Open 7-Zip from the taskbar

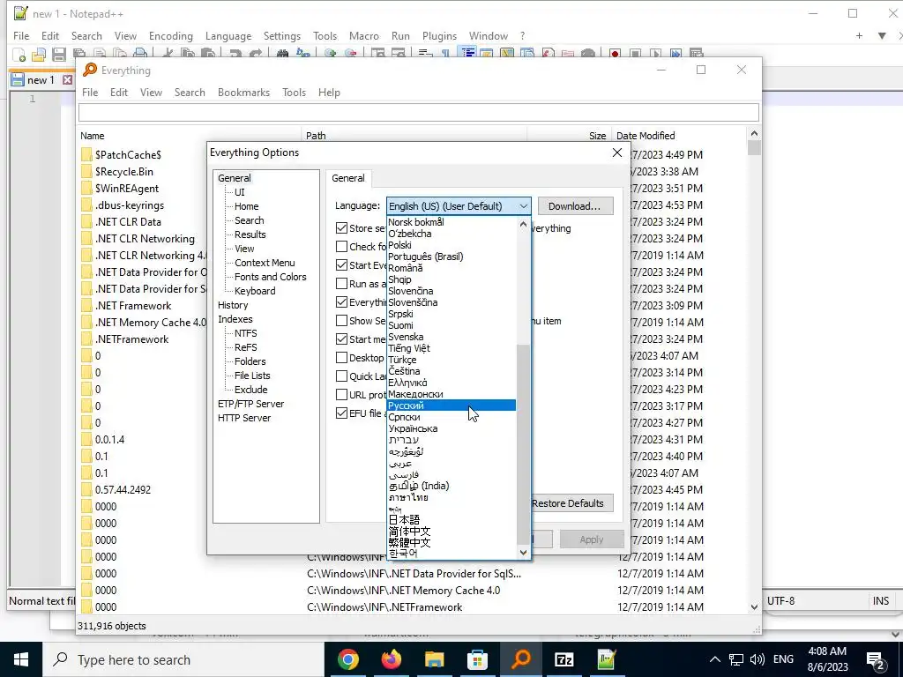pyautogui.click(x=563, y=659)
